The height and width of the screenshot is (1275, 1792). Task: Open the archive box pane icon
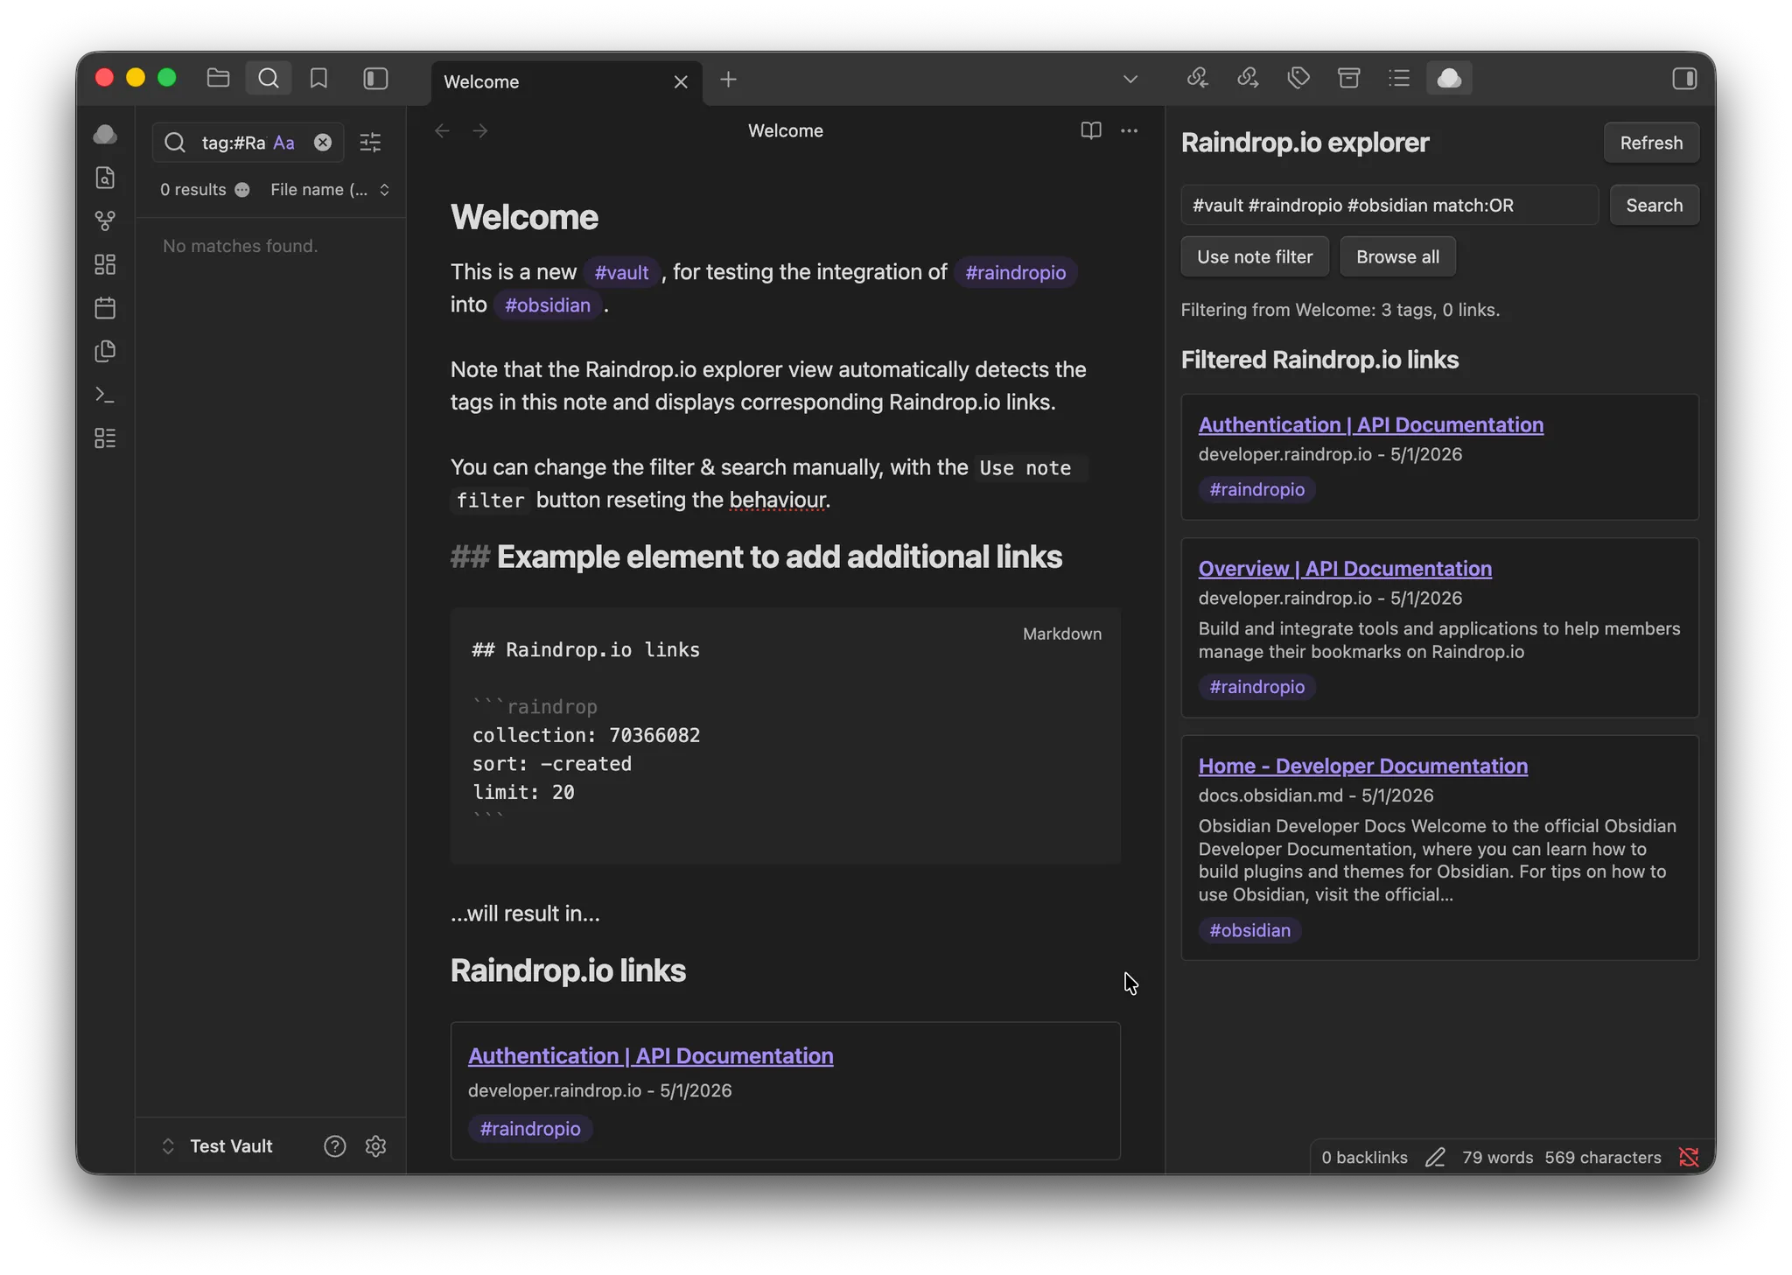point(1348,79)
